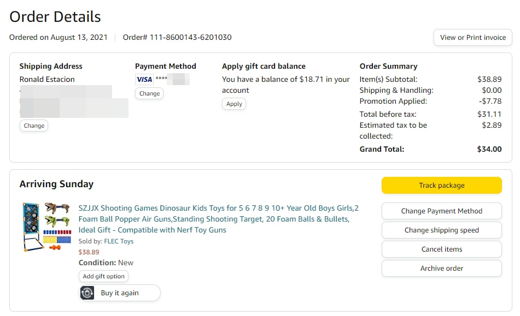Choose Cancel items
This screenshot has height=316, width=520.
click(x=441, y=249)
